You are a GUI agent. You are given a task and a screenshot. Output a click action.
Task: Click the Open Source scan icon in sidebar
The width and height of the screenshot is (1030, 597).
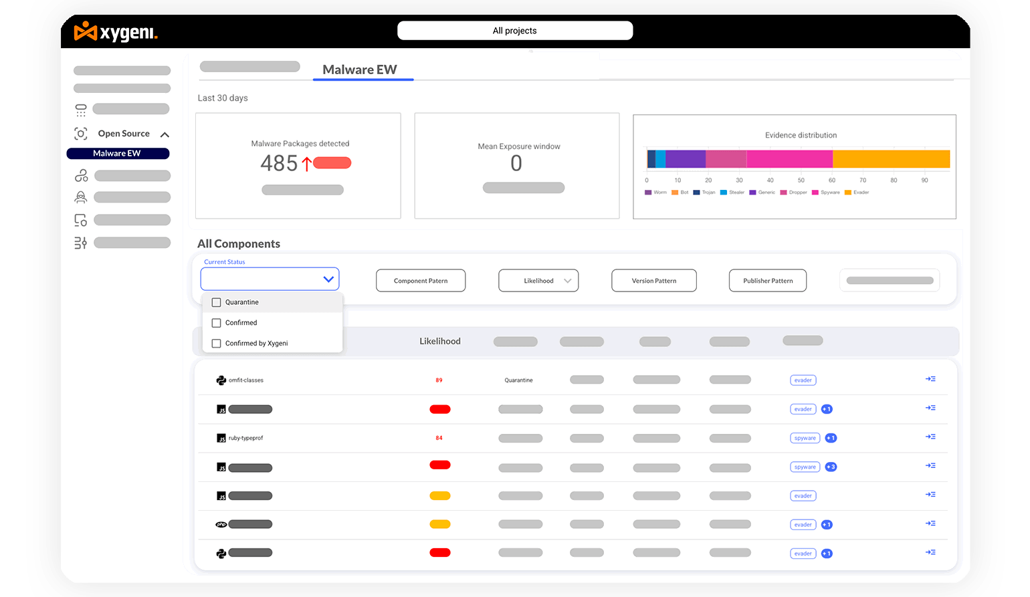(x=81, y=134)
